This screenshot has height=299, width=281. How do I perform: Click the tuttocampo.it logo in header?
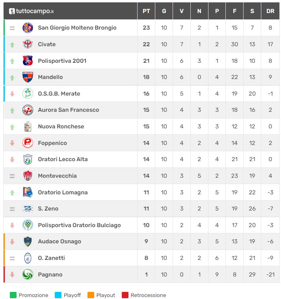click(x=31, y=11)
